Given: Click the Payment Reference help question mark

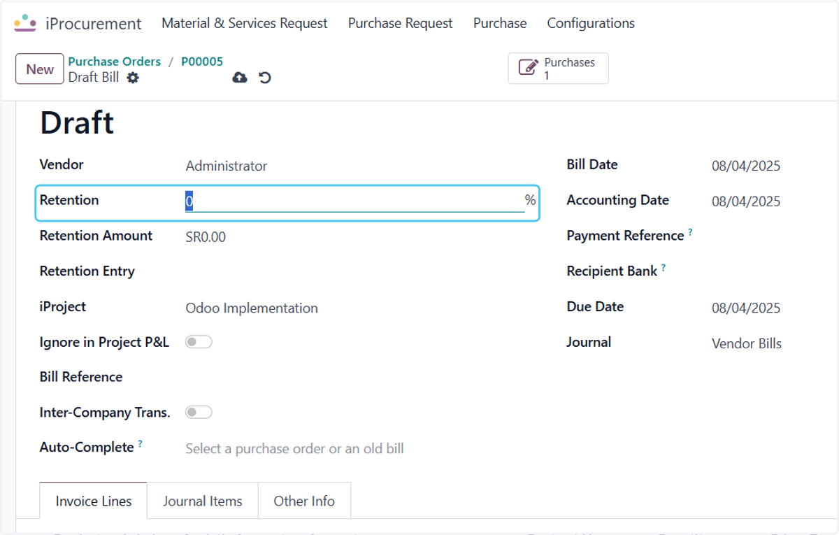Looking at the screenshot, I should (x=690, y=231).
